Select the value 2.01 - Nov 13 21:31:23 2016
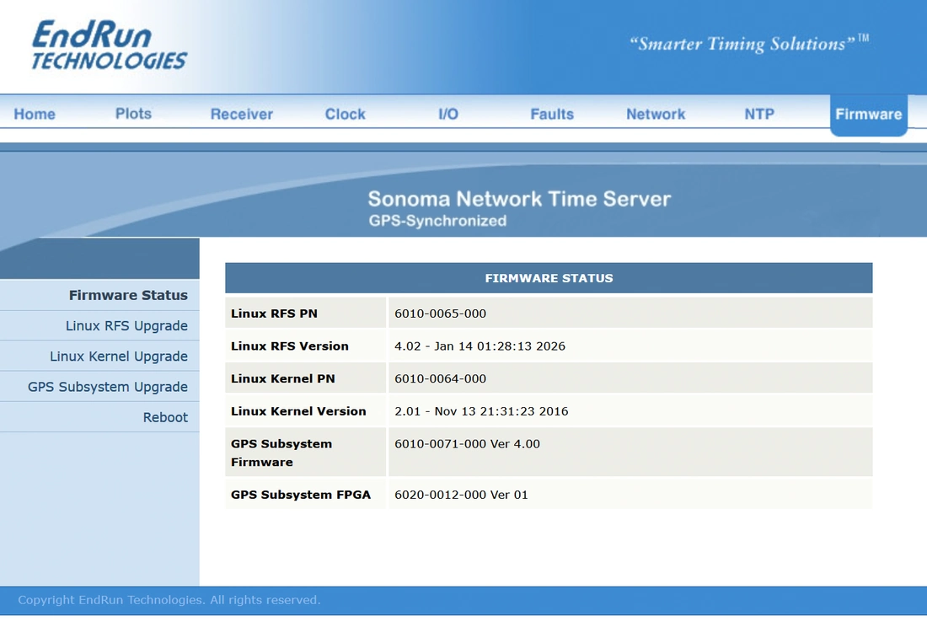This screenshot has width=927, height=627. click(481, 410)
